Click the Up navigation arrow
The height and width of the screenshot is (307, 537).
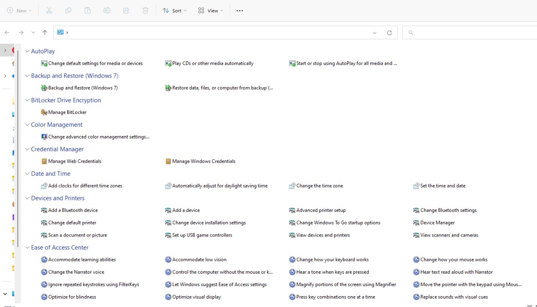45,32
